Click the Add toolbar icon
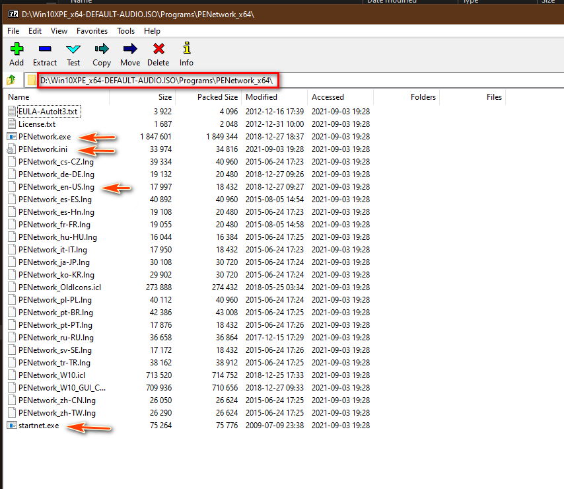Viewport: 564px width, 489px height. 17,49
